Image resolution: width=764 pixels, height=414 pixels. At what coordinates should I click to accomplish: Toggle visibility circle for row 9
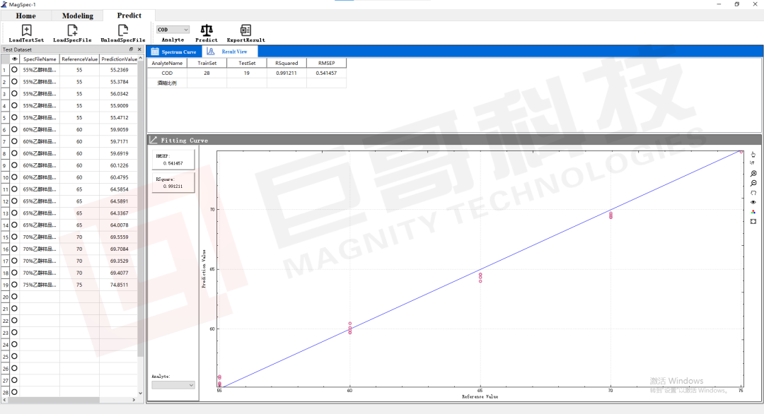15,165
